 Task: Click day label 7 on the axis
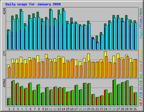(x=35, y=109)
